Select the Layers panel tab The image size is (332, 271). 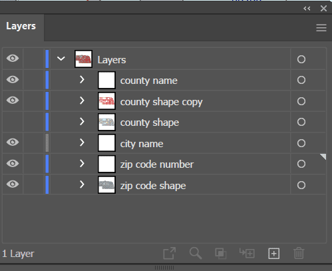[21, 26]
